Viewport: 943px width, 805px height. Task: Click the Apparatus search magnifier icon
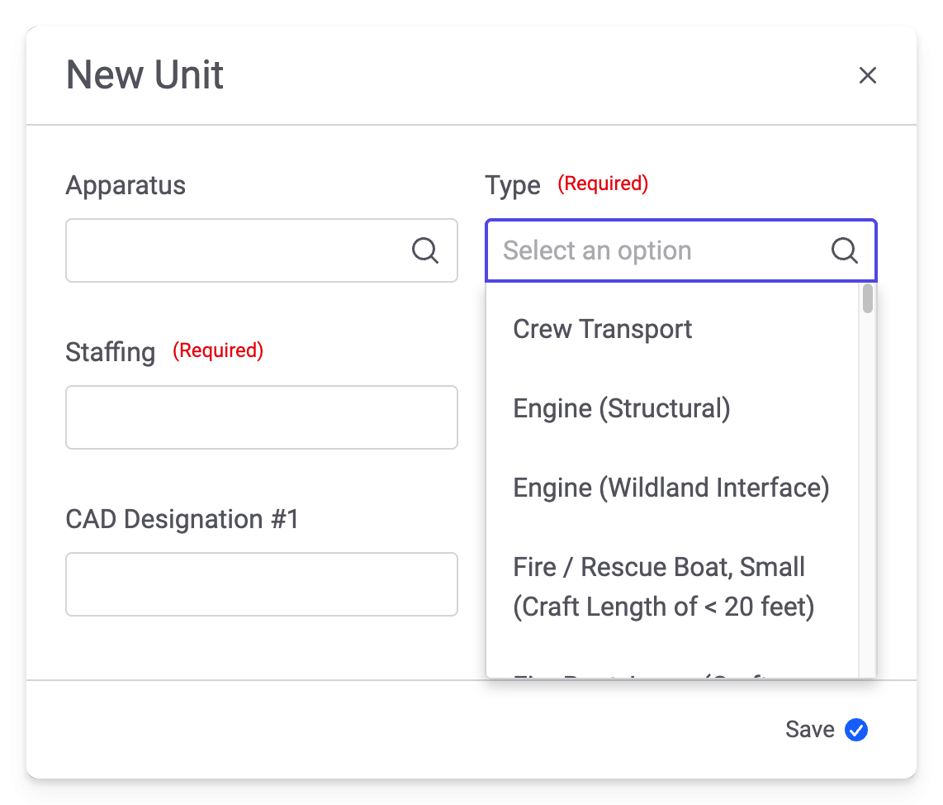[424, 250]
